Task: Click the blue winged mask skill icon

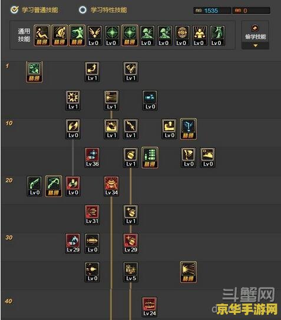Action: pyautogui.click(x=189, y=129)
